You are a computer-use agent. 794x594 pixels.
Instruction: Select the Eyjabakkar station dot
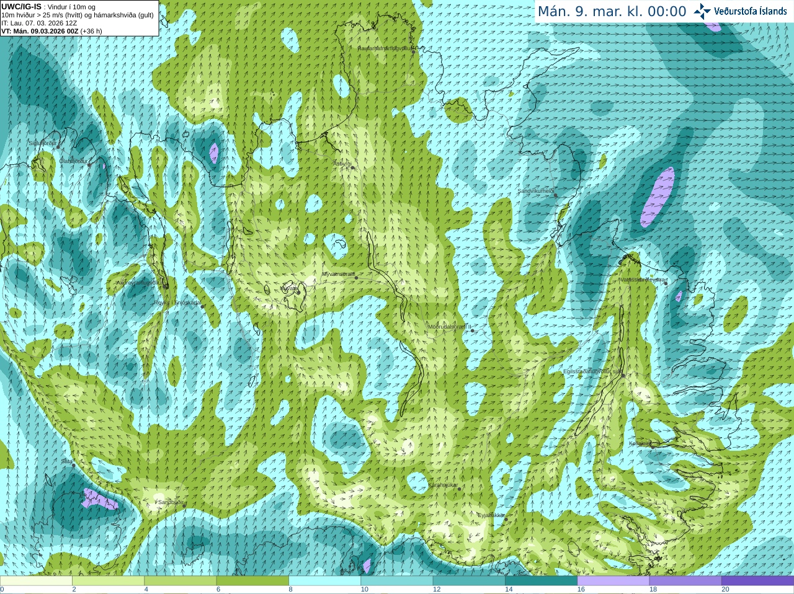pos(505,519)
